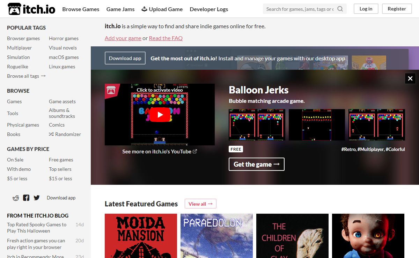Show Top sellers
The image size is (419, 258).
click(60, 169)
